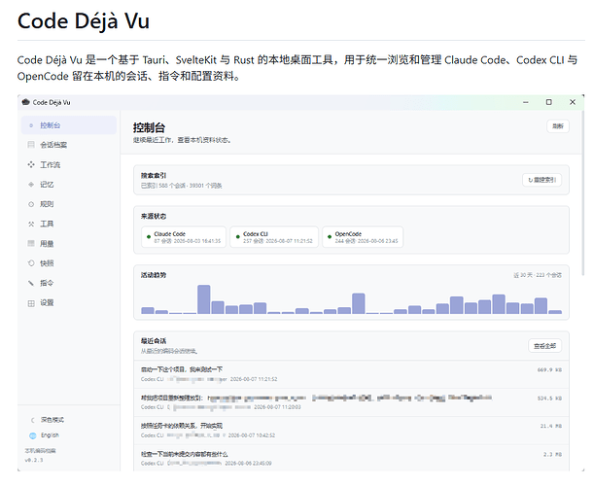
Task: Select the OpenCode source card
Action: pyautogui.click(x=363, y=237)
